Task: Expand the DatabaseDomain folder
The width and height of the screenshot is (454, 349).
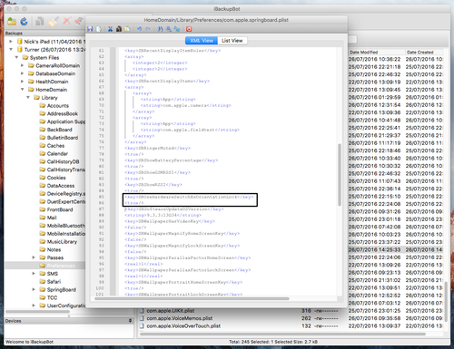Action: click(22, 73)
